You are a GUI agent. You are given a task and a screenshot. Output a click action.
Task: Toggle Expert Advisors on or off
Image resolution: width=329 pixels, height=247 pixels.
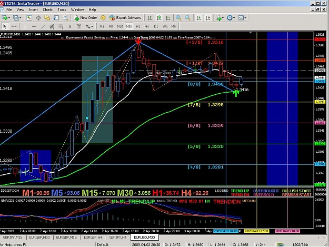(125, 18)
